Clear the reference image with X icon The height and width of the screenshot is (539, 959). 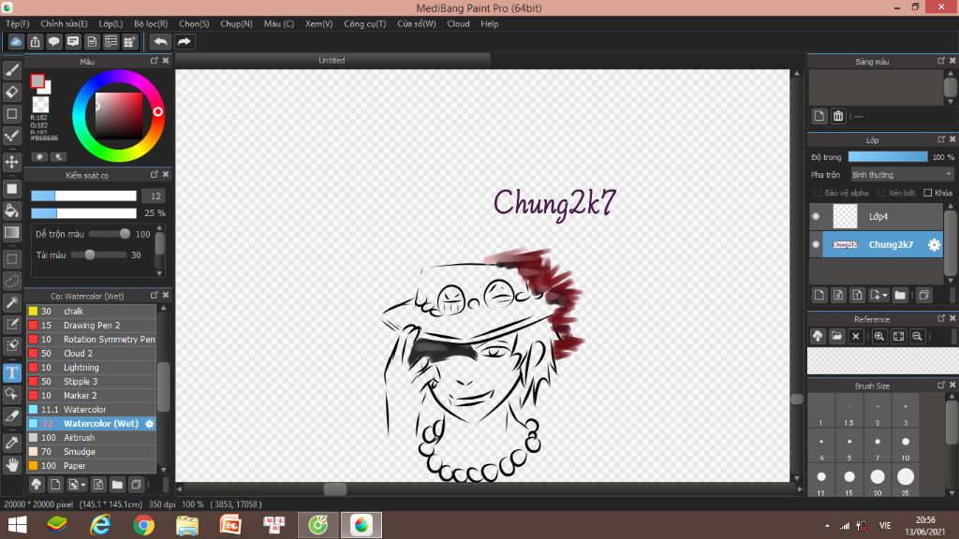[x=856, y=336]
